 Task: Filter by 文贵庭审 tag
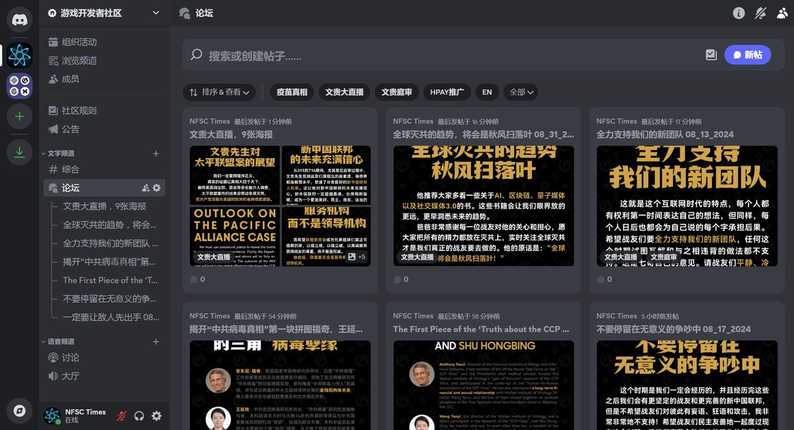click(397, 92)
